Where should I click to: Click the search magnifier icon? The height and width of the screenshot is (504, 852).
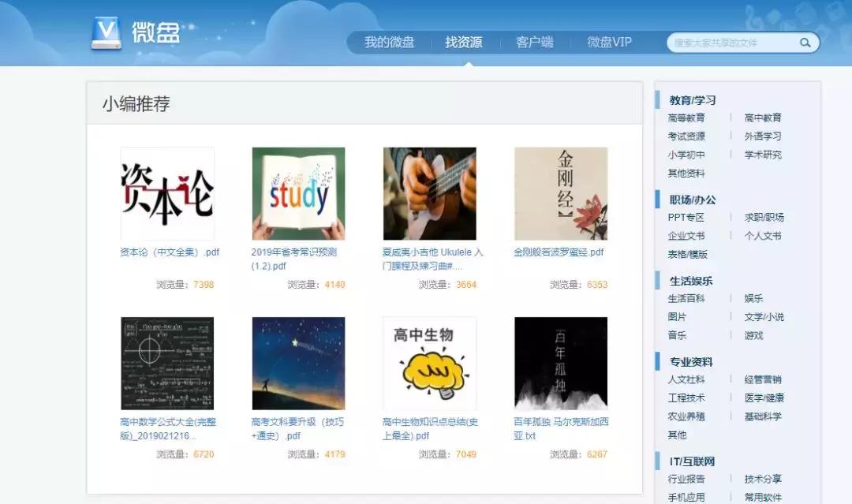click(804, 43)
